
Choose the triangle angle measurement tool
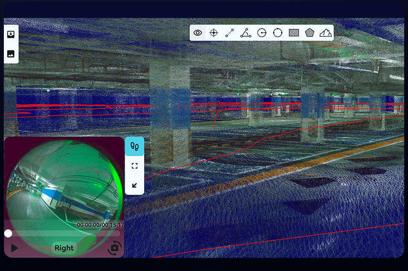click(245, 33)
